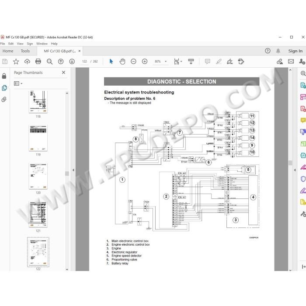Open the View menu
This screenshot has height=306, width=306.
[x=20, y=44]
